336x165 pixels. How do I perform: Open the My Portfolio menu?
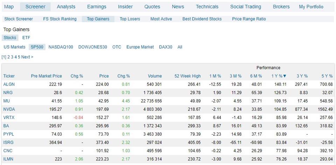(311, 7)
